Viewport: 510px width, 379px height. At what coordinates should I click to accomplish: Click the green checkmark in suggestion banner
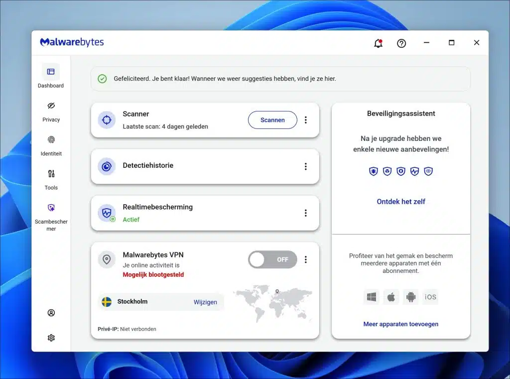point(102,79)
